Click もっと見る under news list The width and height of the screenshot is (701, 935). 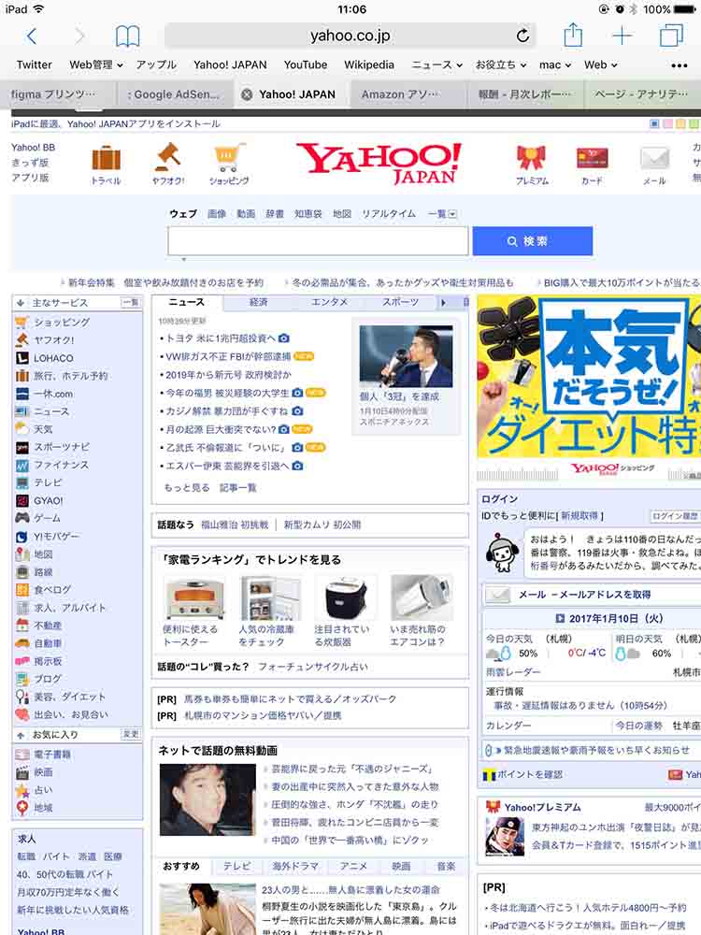point(187,488)
